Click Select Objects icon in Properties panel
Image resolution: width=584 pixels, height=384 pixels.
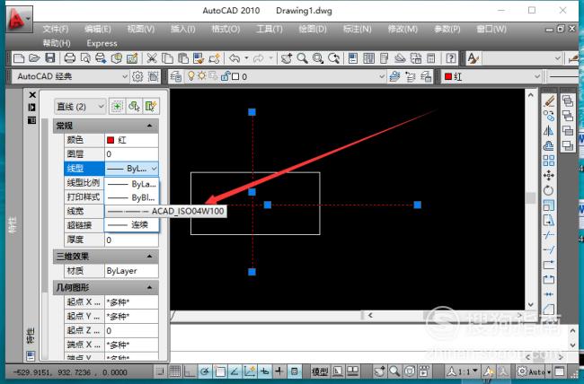134,107
